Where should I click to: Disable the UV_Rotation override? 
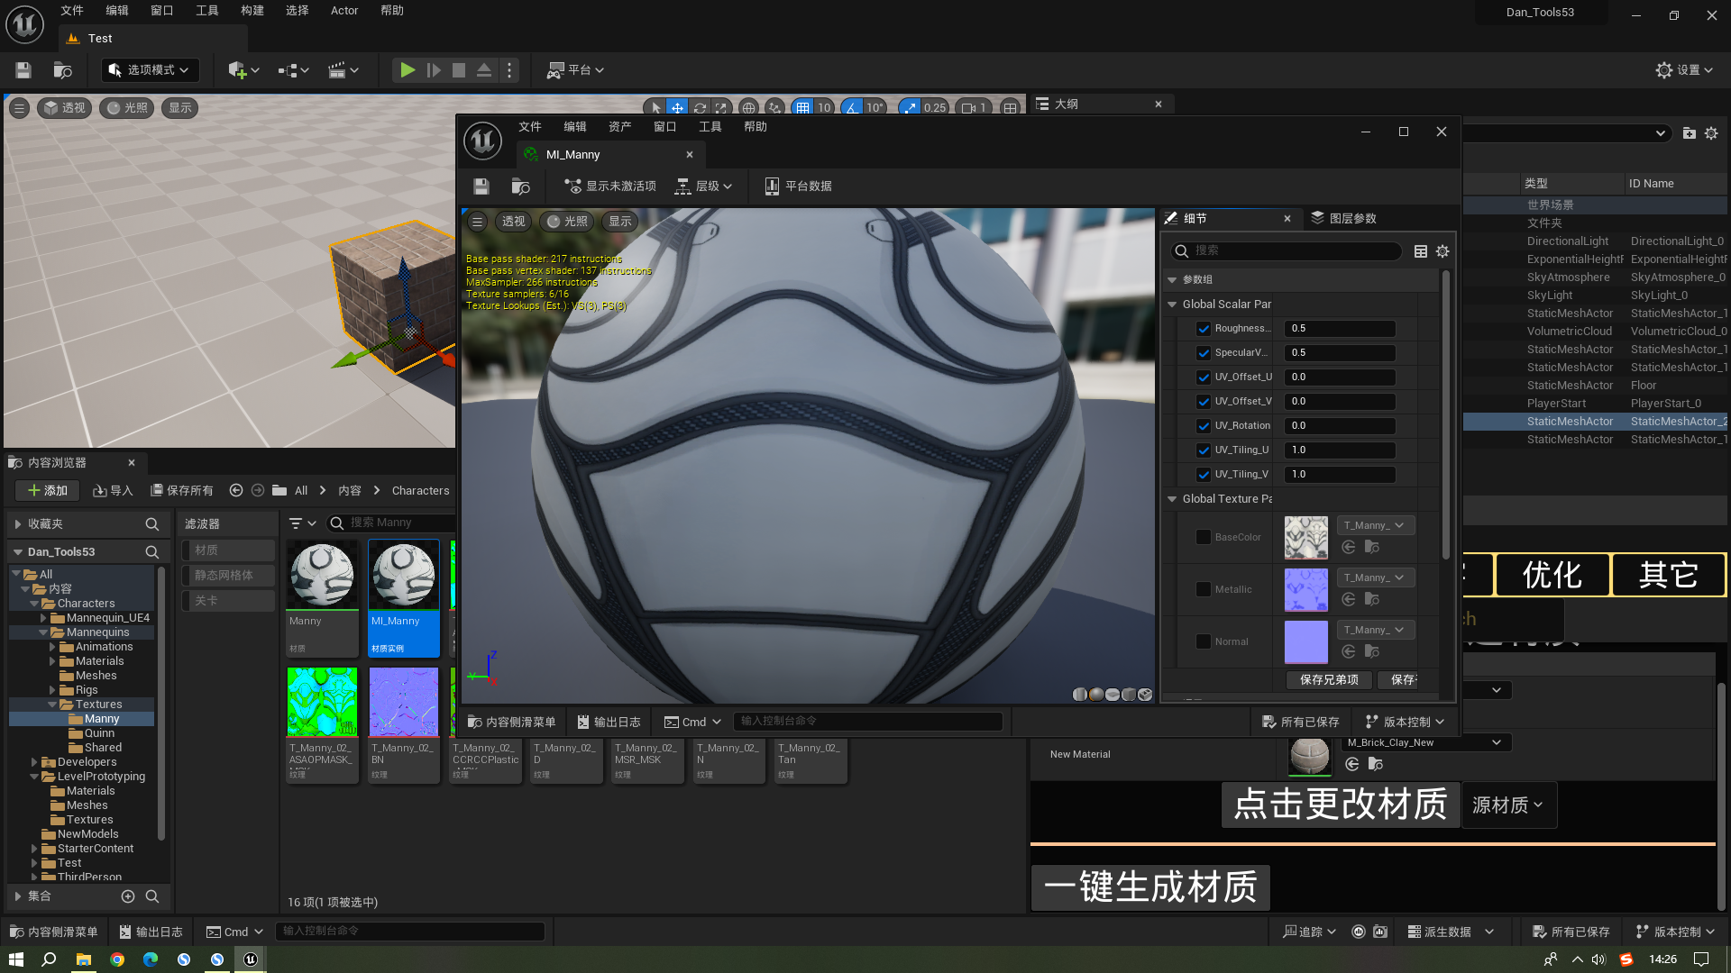pyautogui.click(x=1204, y=426)
